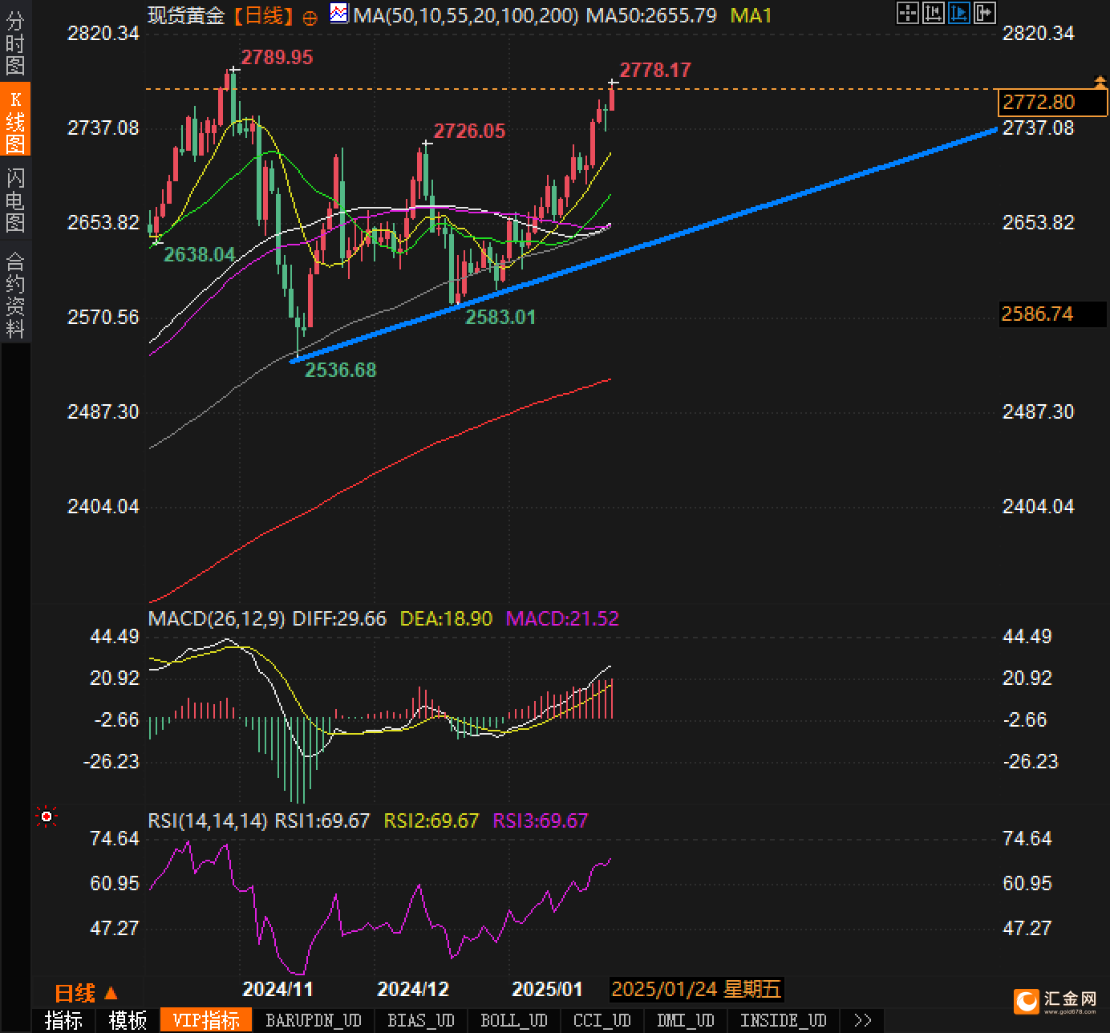This screenshot has width=1110, height=1033.
Task: Click the 2024/11 date axis label
Action: point(277,989)
